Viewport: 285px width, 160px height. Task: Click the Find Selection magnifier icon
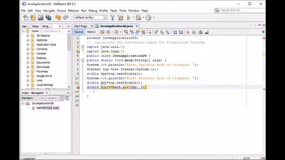126,32
